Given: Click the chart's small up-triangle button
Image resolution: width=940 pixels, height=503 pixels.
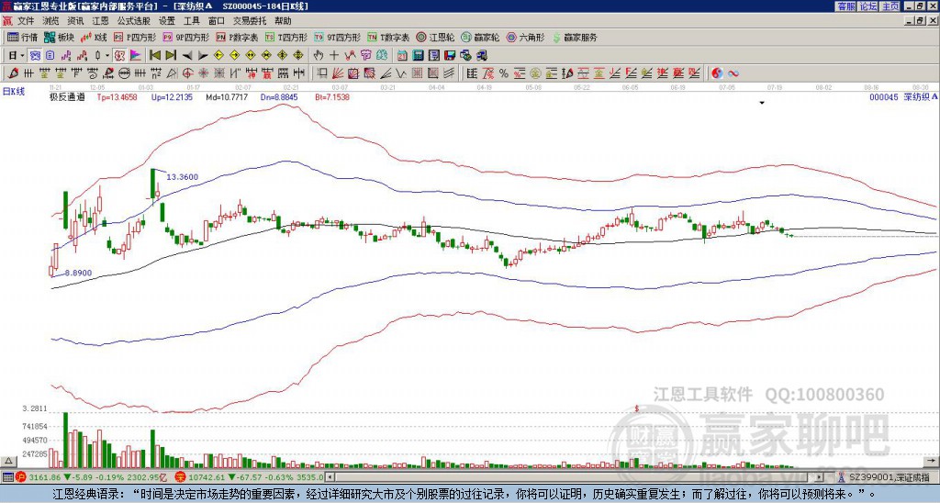Looking at the screenshot, I should pyautogui.click(x=7, y=461).
